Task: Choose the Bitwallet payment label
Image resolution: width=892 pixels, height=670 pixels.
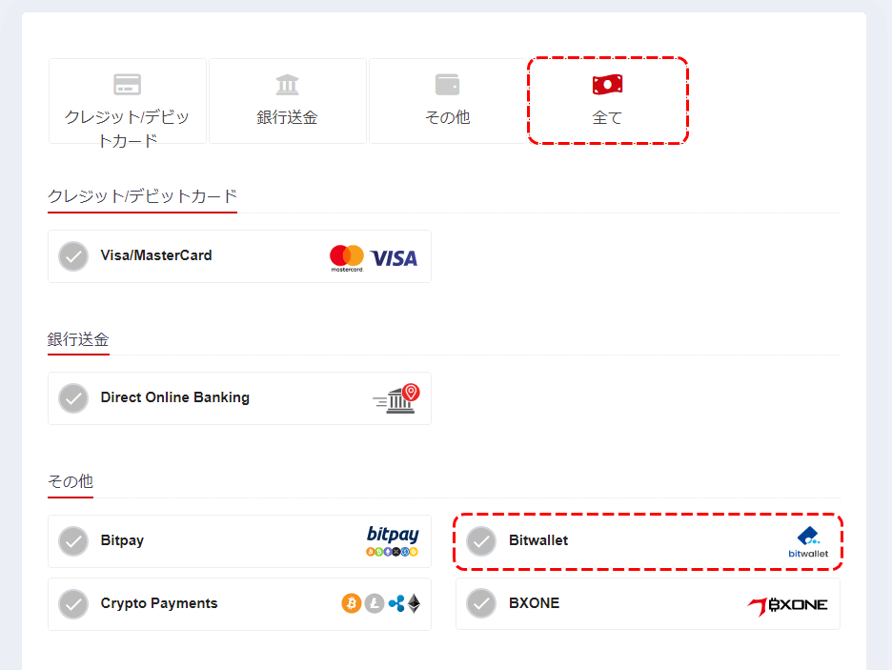Action: (538, 540)
